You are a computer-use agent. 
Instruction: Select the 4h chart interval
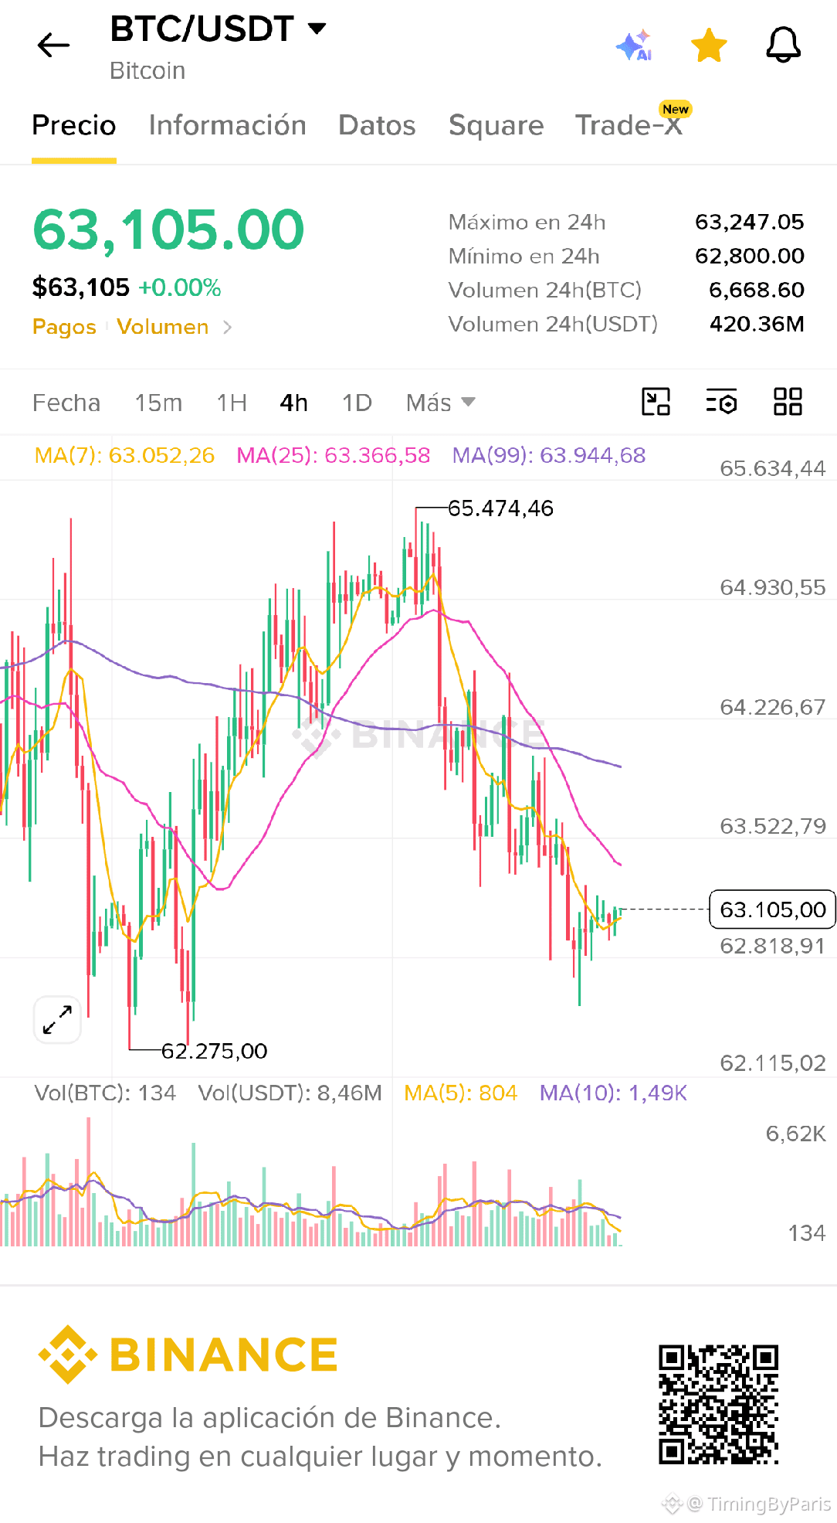point(293,403)
